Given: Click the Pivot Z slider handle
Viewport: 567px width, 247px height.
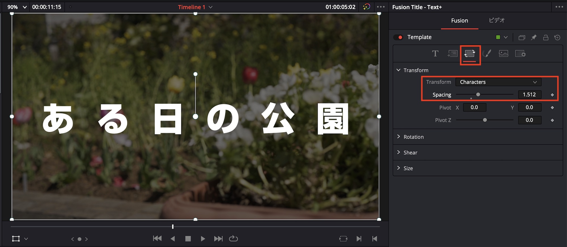Looking at the screenshot, I should 485,120.
